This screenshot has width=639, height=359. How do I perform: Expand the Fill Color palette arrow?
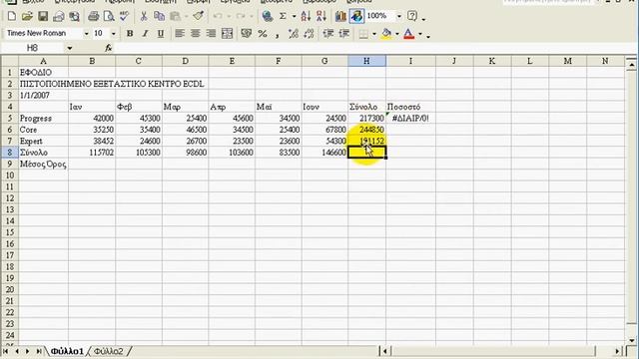click(x=397, y=34)
